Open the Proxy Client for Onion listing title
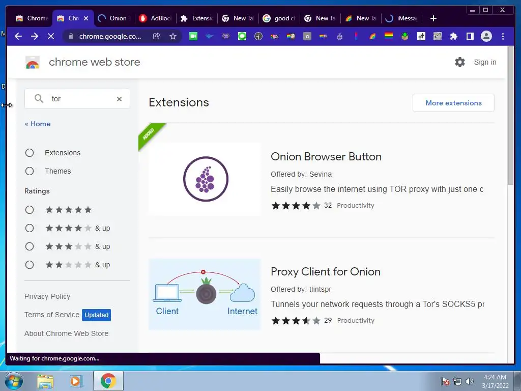The height and width of the screenshot is (391, 521). (x=325, y=272)
